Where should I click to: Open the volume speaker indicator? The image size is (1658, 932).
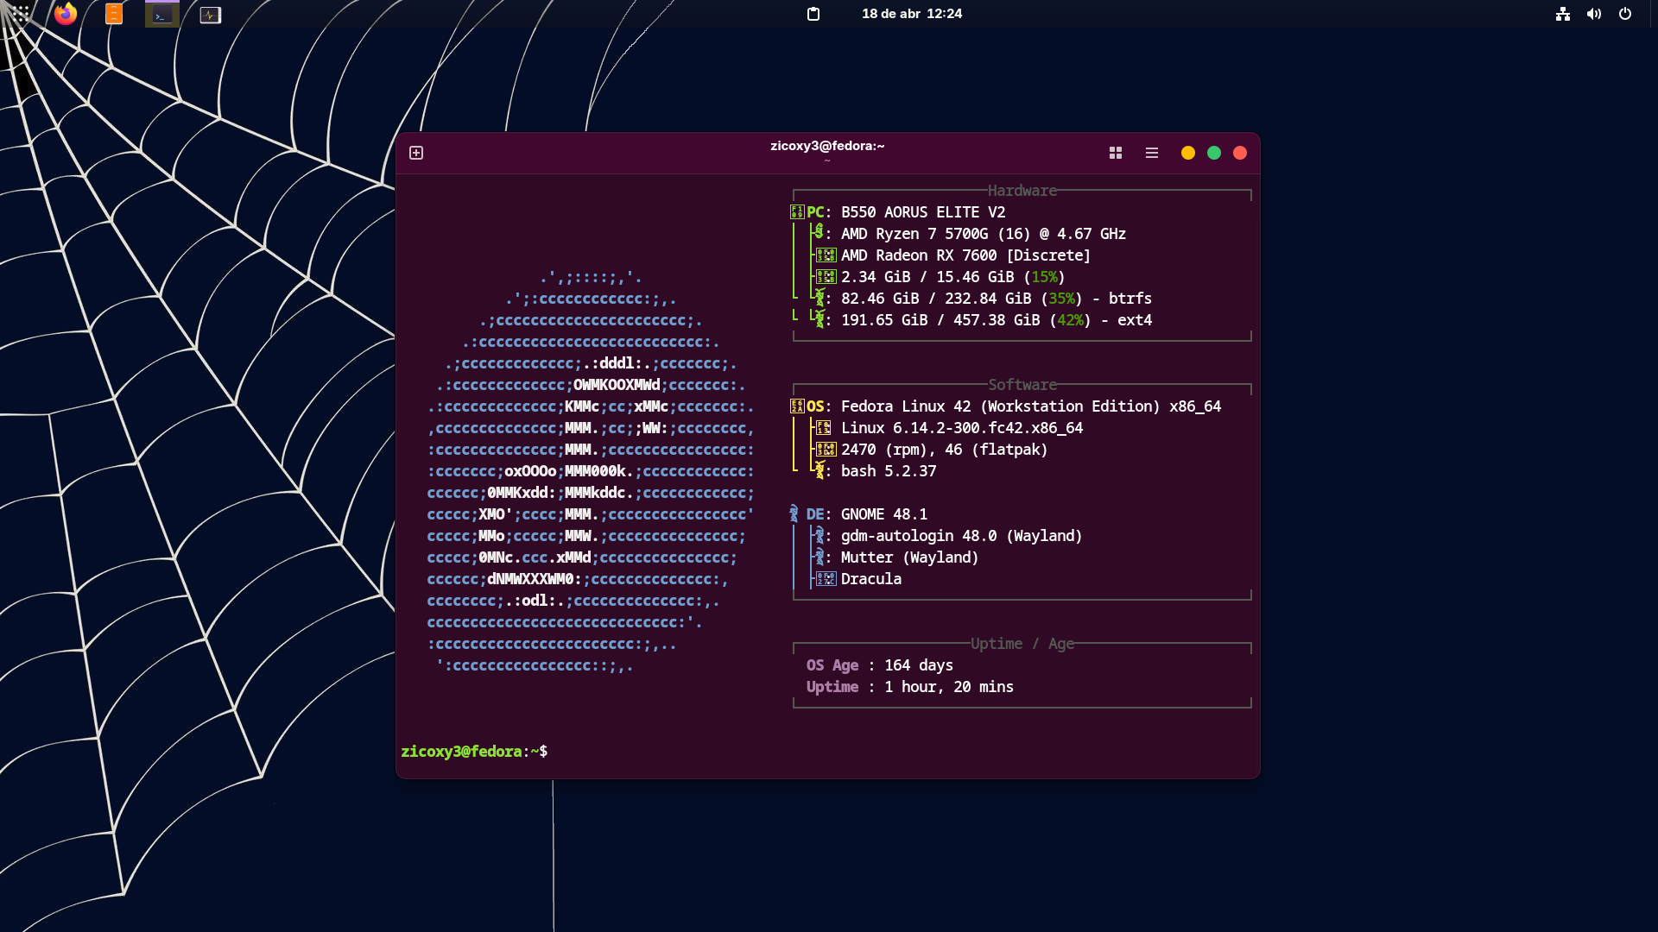coord(1594,14)
